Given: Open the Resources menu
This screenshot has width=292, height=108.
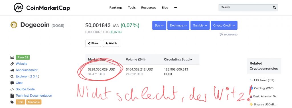Looking at the screenshot, I should [x=149, y=8].
